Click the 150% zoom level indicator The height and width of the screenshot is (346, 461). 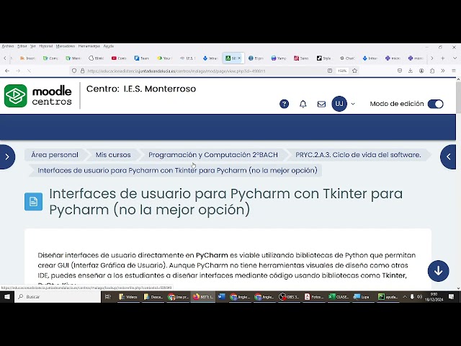point(342,71)
